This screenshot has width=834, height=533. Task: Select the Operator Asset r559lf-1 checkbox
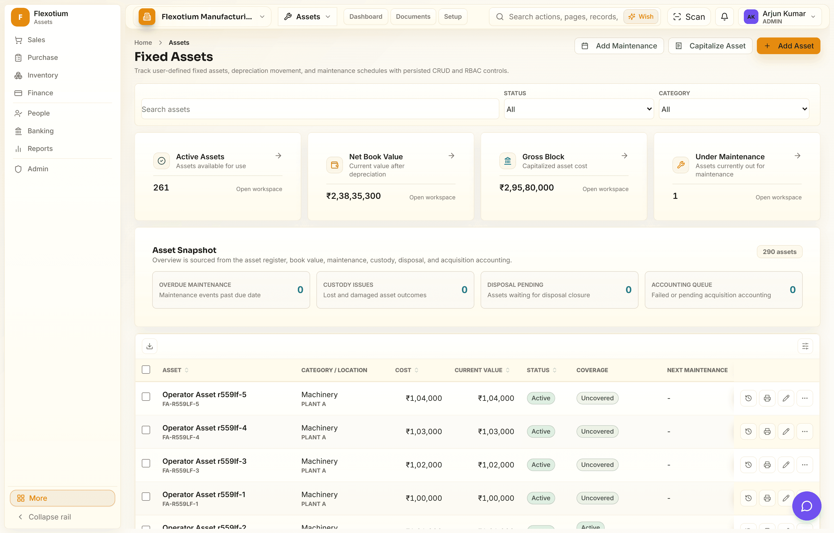[146, 496]
